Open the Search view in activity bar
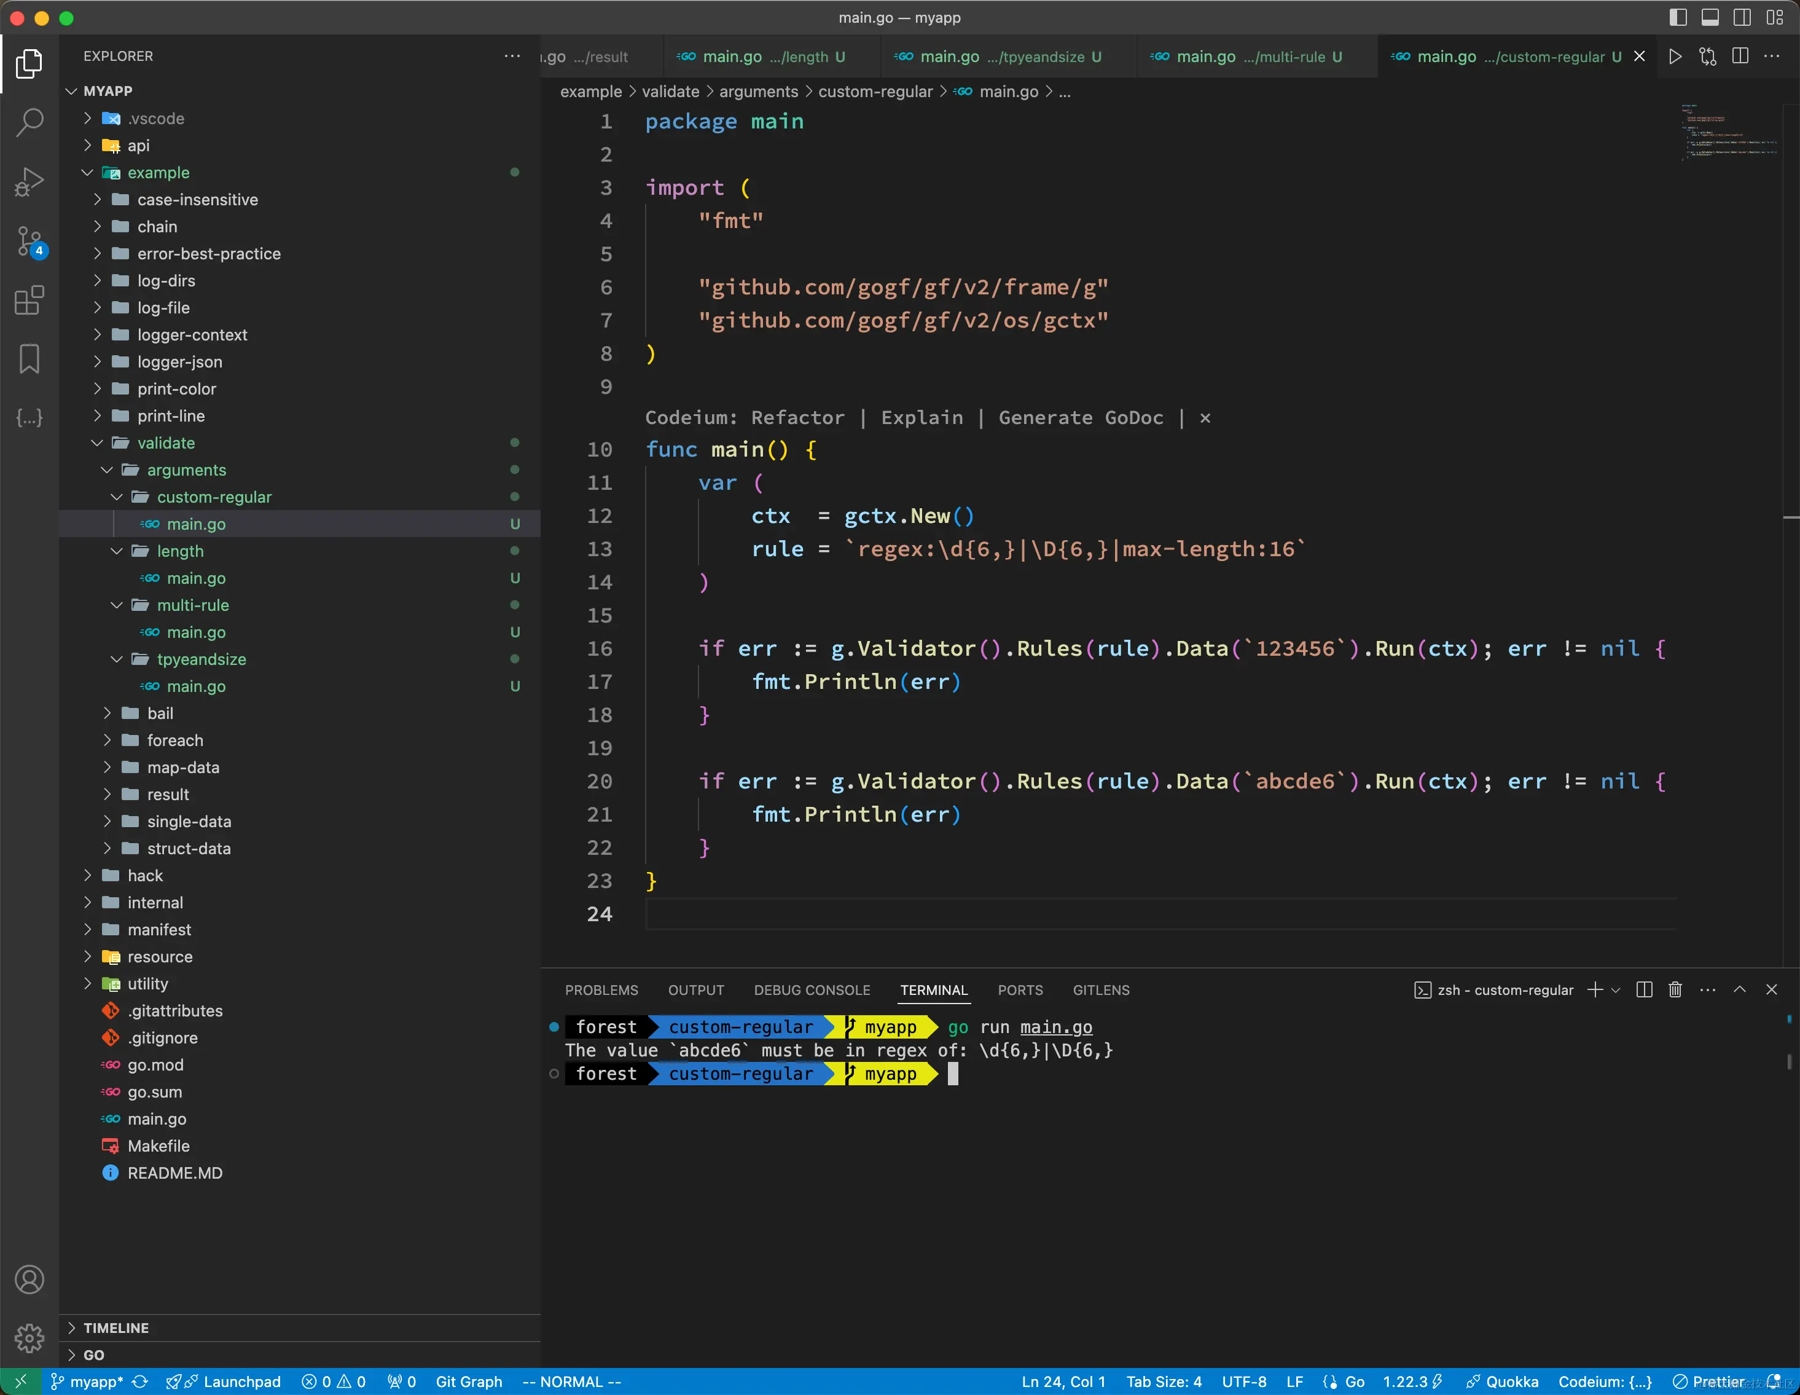1800x1395 pixels. point(29,123)
